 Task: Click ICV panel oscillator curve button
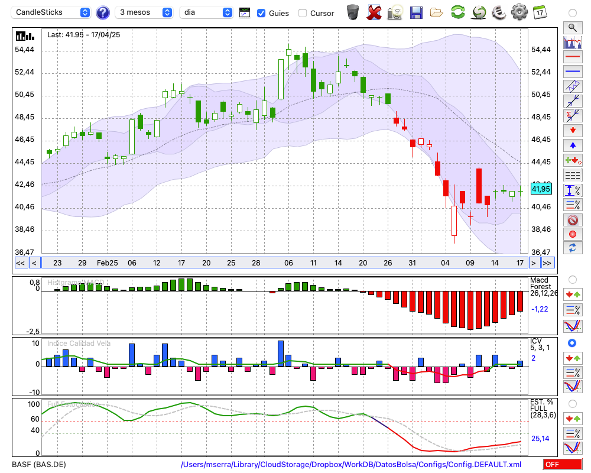(x=573, y=387)
